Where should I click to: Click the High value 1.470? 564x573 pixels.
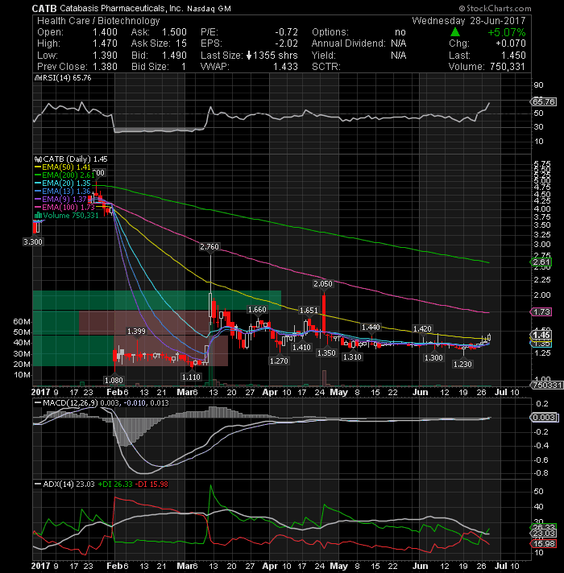[x=105, y=43]
